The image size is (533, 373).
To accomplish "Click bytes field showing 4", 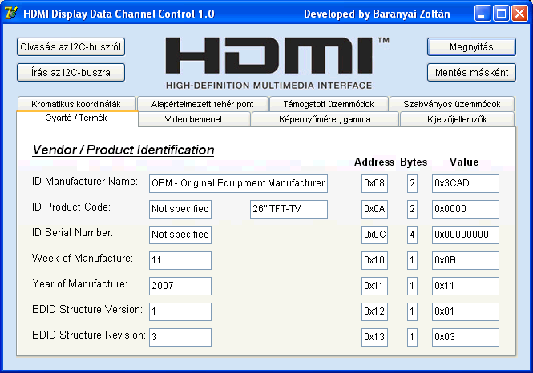I will click(412, 235).
